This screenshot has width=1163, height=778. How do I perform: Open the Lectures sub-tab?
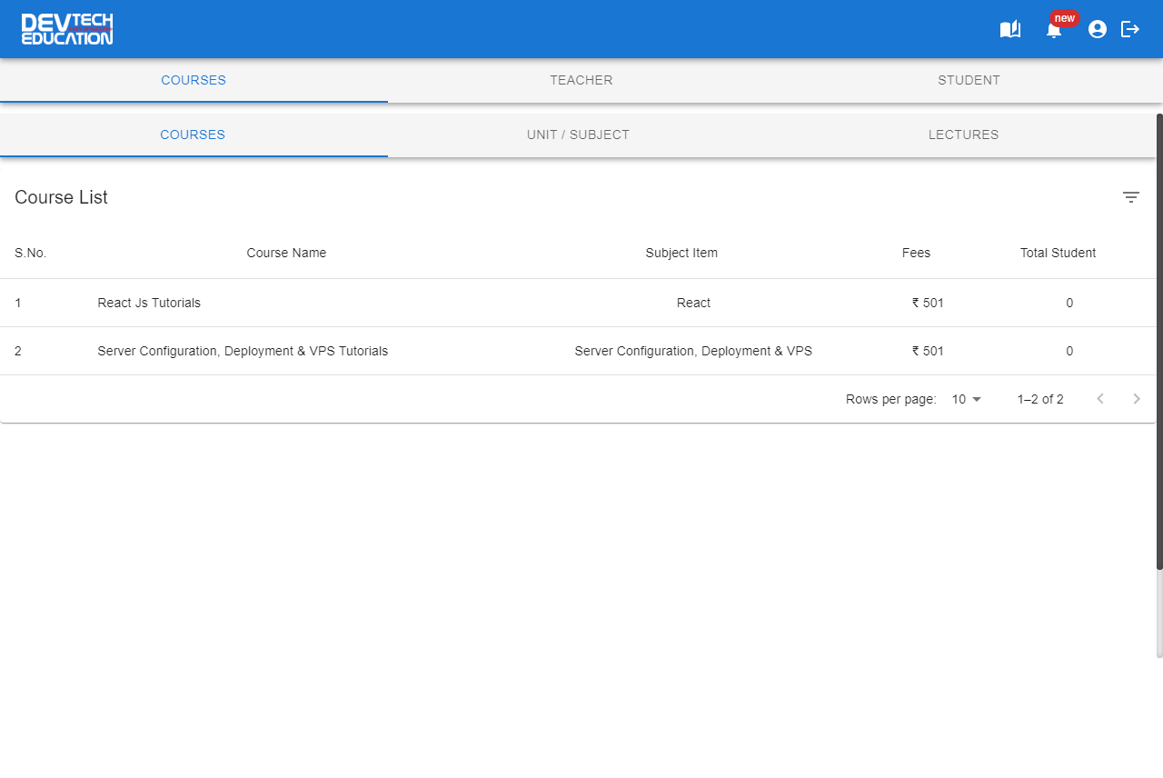pos(963,135)
